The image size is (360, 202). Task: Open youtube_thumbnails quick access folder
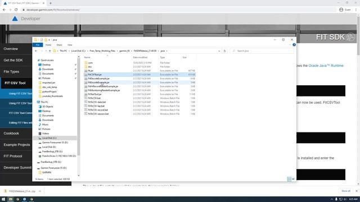[x=52, y=96]
